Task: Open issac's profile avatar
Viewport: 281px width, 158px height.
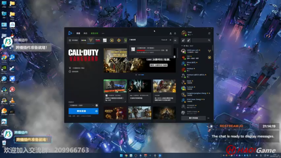Action: (x=184, y=33)
